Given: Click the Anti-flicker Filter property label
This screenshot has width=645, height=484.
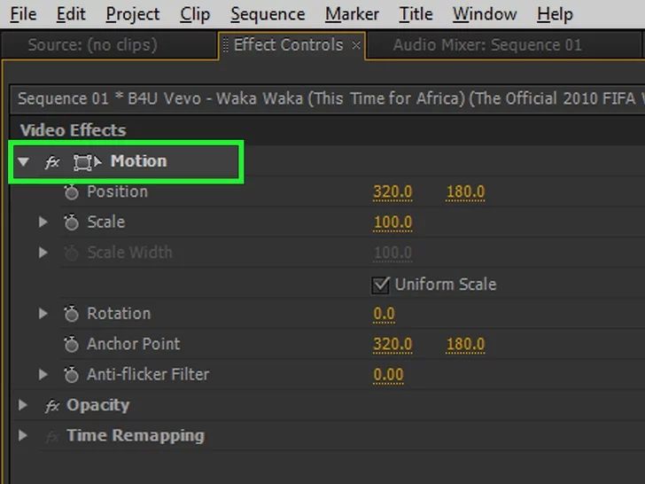Looking at the screenshot, I should coord(148,374).
